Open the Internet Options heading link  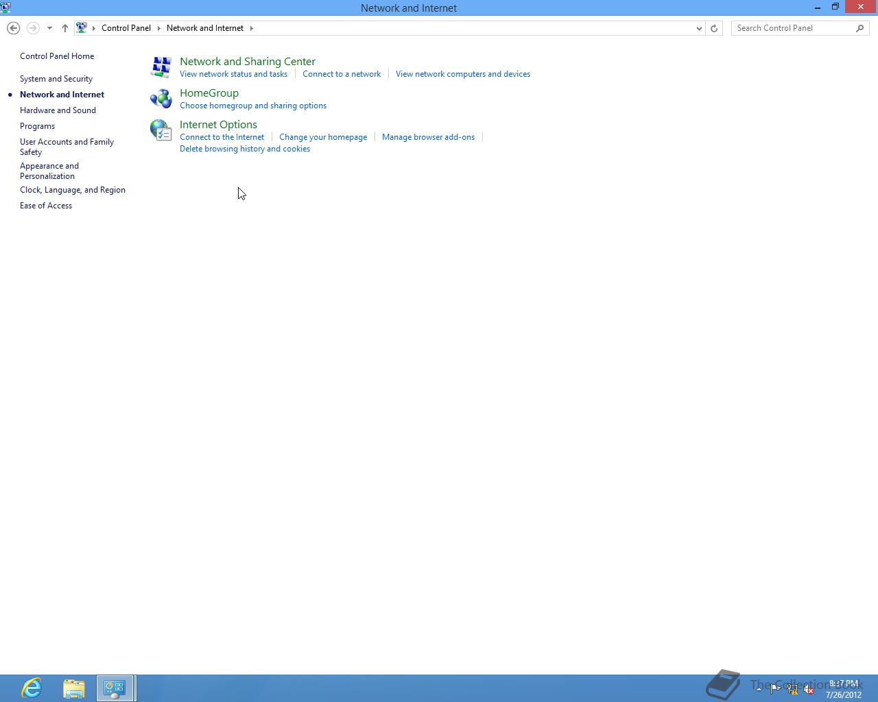(218, 125)
